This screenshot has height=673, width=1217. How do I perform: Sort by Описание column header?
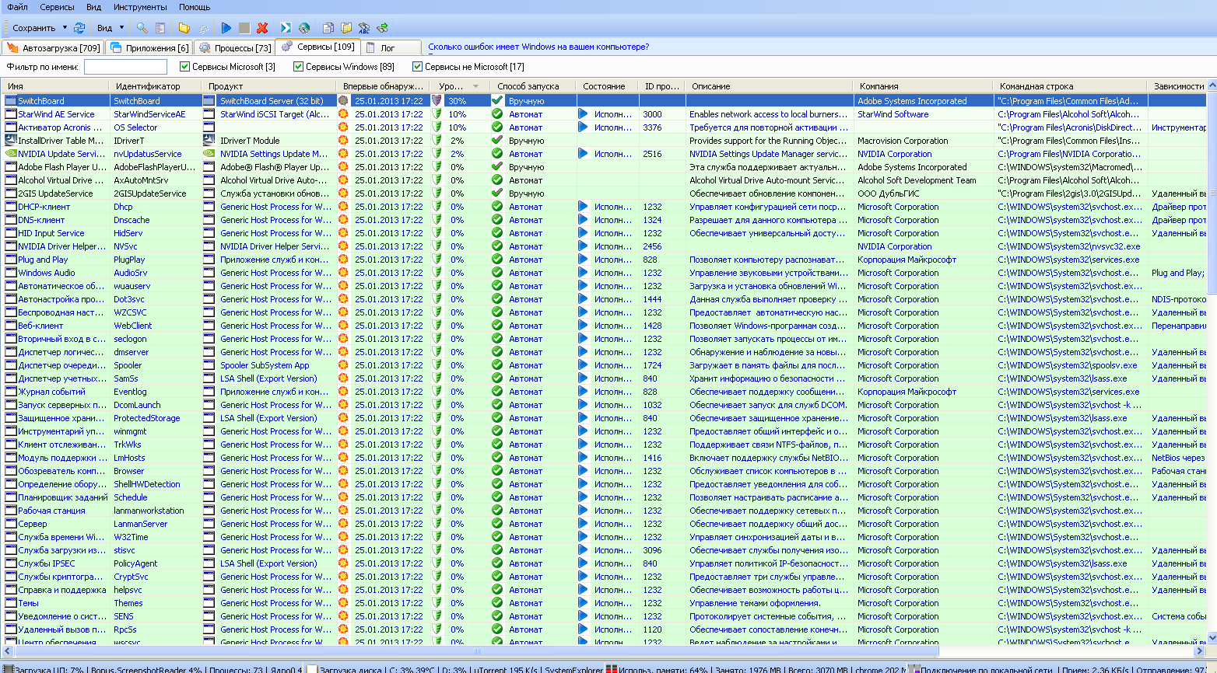[770, 86]
